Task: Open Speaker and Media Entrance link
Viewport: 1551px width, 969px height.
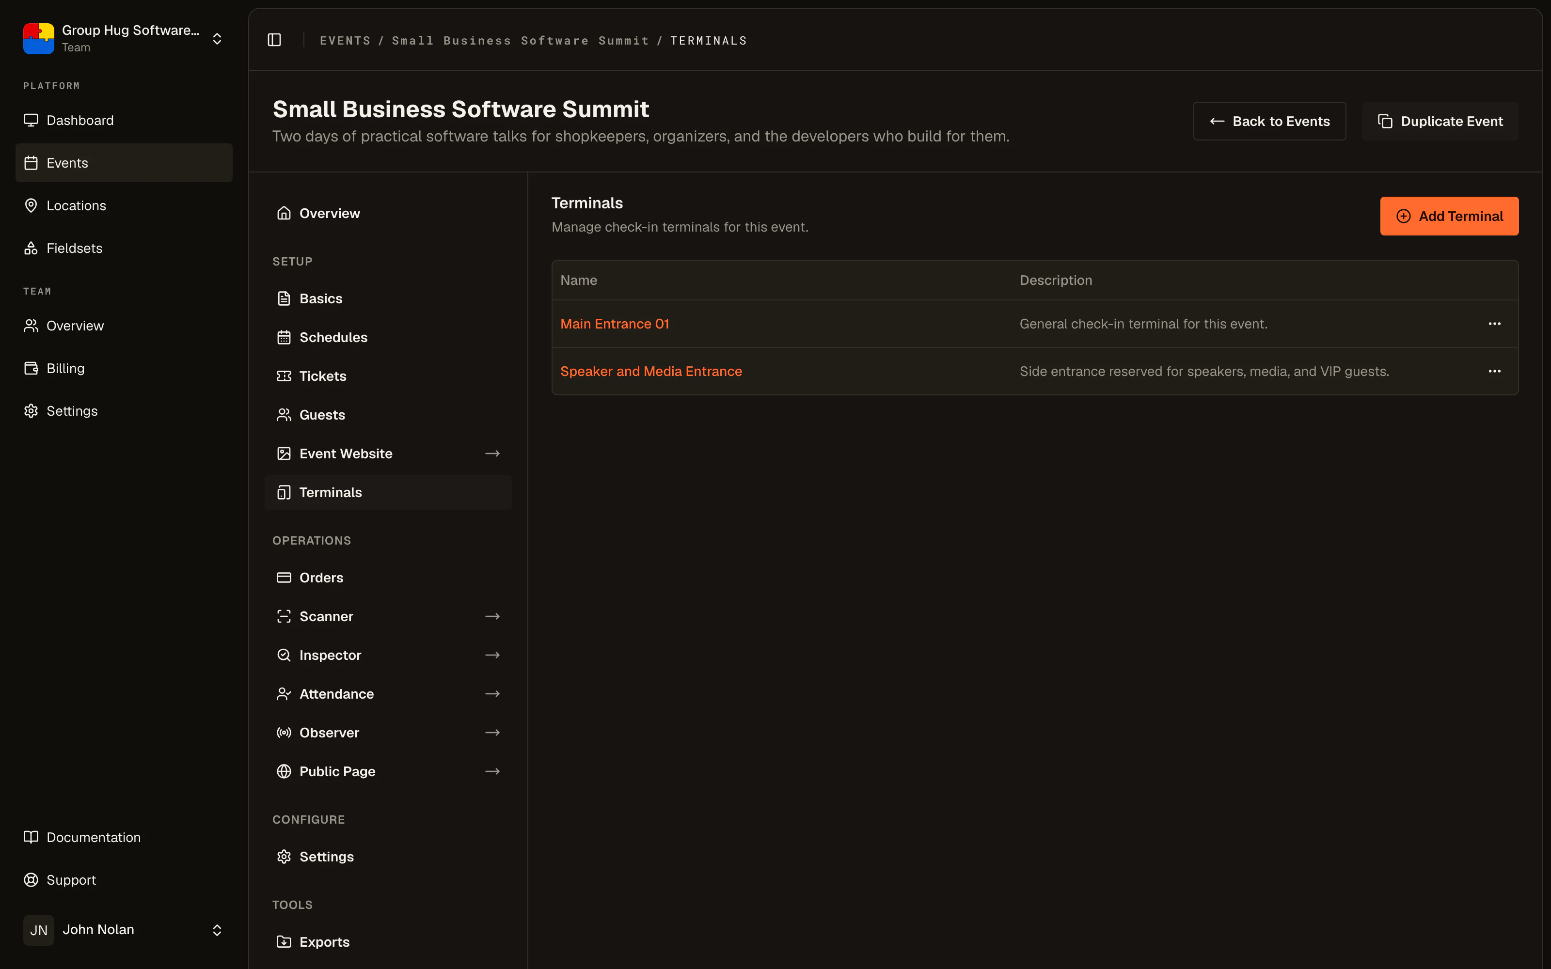Action: [x=650, y=371]
